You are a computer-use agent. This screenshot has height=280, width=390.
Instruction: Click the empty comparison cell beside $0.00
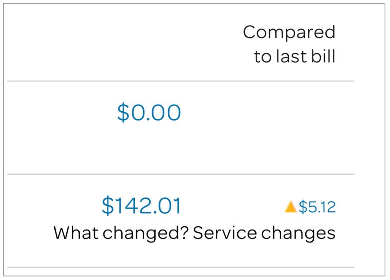click(x=292, y=125)
